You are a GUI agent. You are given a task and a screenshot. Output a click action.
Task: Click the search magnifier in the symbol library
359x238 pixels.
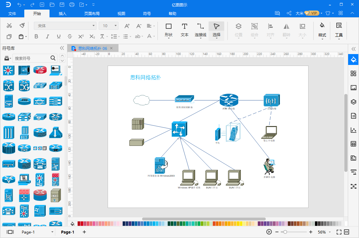click(x=53, y=58)
